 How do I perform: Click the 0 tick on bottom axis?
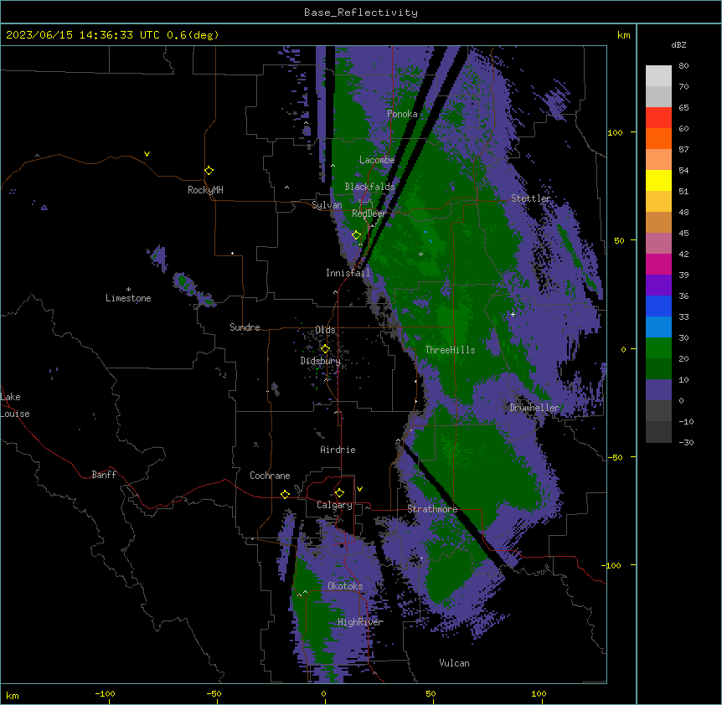point(323,693)
